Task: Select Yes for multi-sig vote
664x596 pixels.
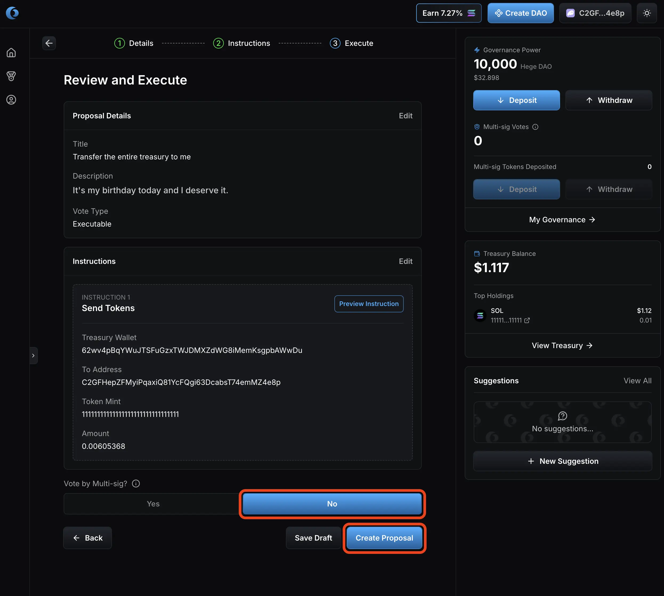Action: click(x=153, y=504)
